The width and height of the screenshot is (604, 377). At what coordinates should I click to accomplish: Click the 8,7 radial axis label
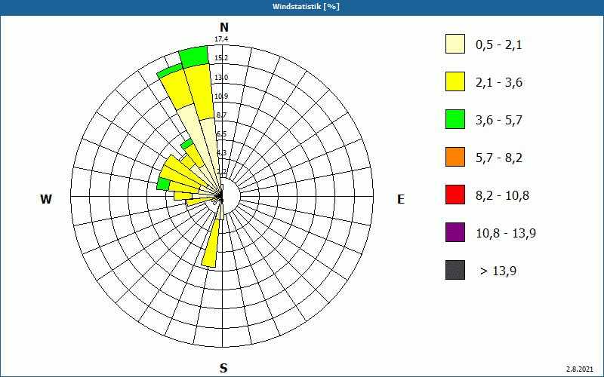click(221, 115)
